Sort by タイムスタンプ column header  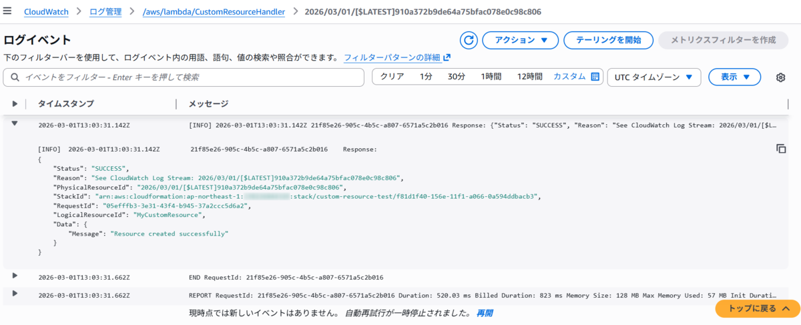point(65,103)
